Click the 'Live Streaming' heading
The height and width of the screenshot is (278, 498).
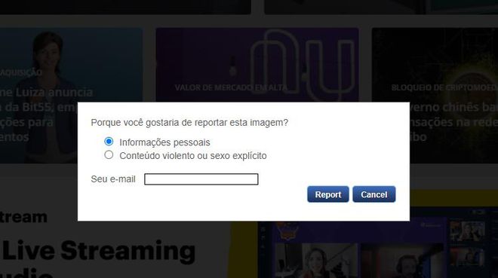coord(99,251)
